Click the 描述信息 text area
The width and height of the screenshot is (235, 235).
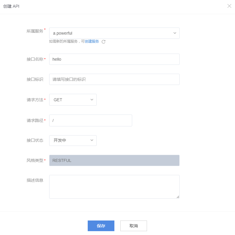click(114, 186)
